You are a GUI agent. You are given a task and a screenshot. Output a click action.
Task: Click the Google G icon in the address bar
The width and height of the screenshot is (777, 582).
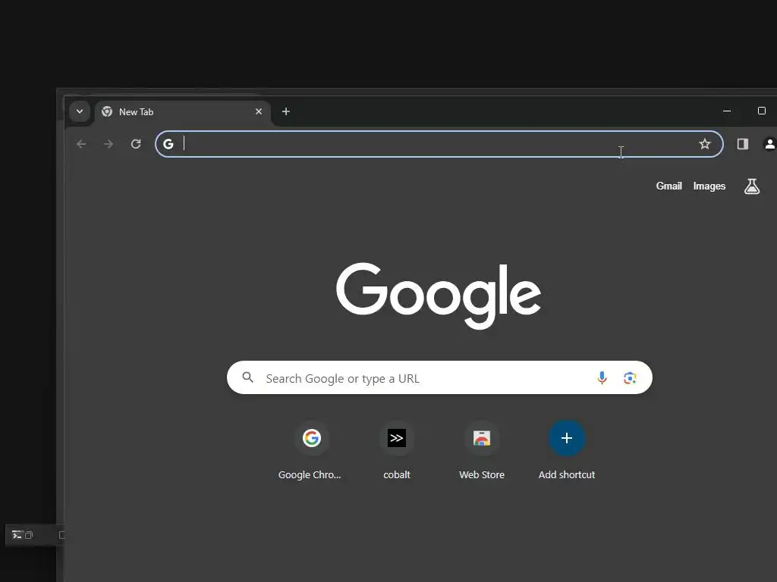(x=168, y=144)
